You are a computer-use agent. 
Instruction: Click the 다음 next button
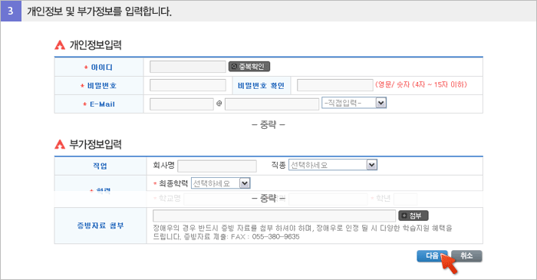click(432, 256)
